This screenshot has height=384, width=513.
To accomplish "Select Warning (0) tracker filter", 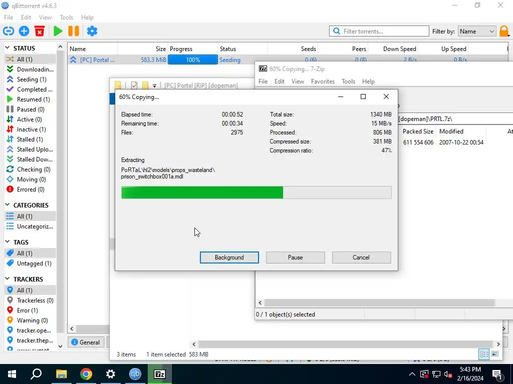I will pyautogui.click(x=30, y=320).
